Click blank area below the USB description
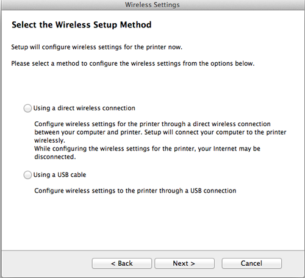Viewport: 305px width, 278px height. click(x=152, y=223)
